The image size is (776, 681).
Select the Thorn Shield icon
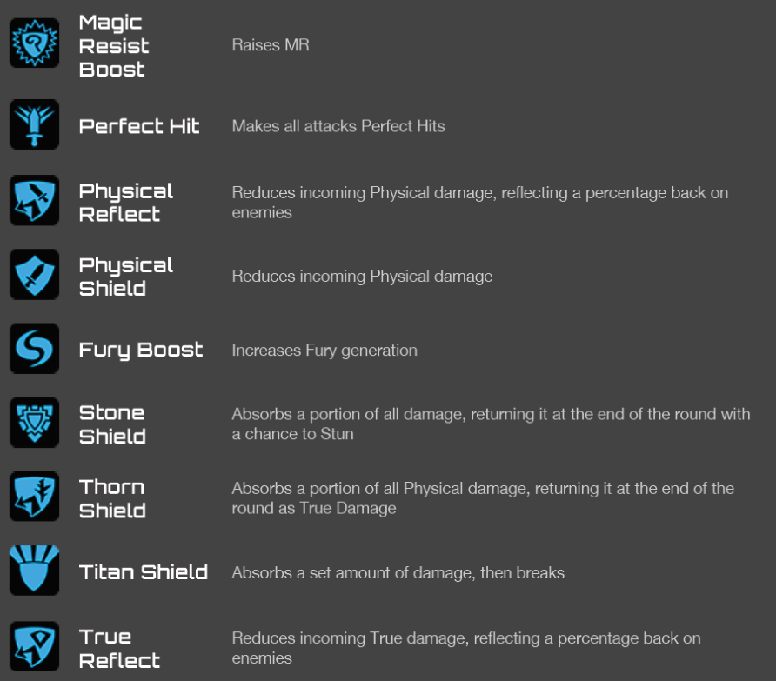[x=34, y=497]
